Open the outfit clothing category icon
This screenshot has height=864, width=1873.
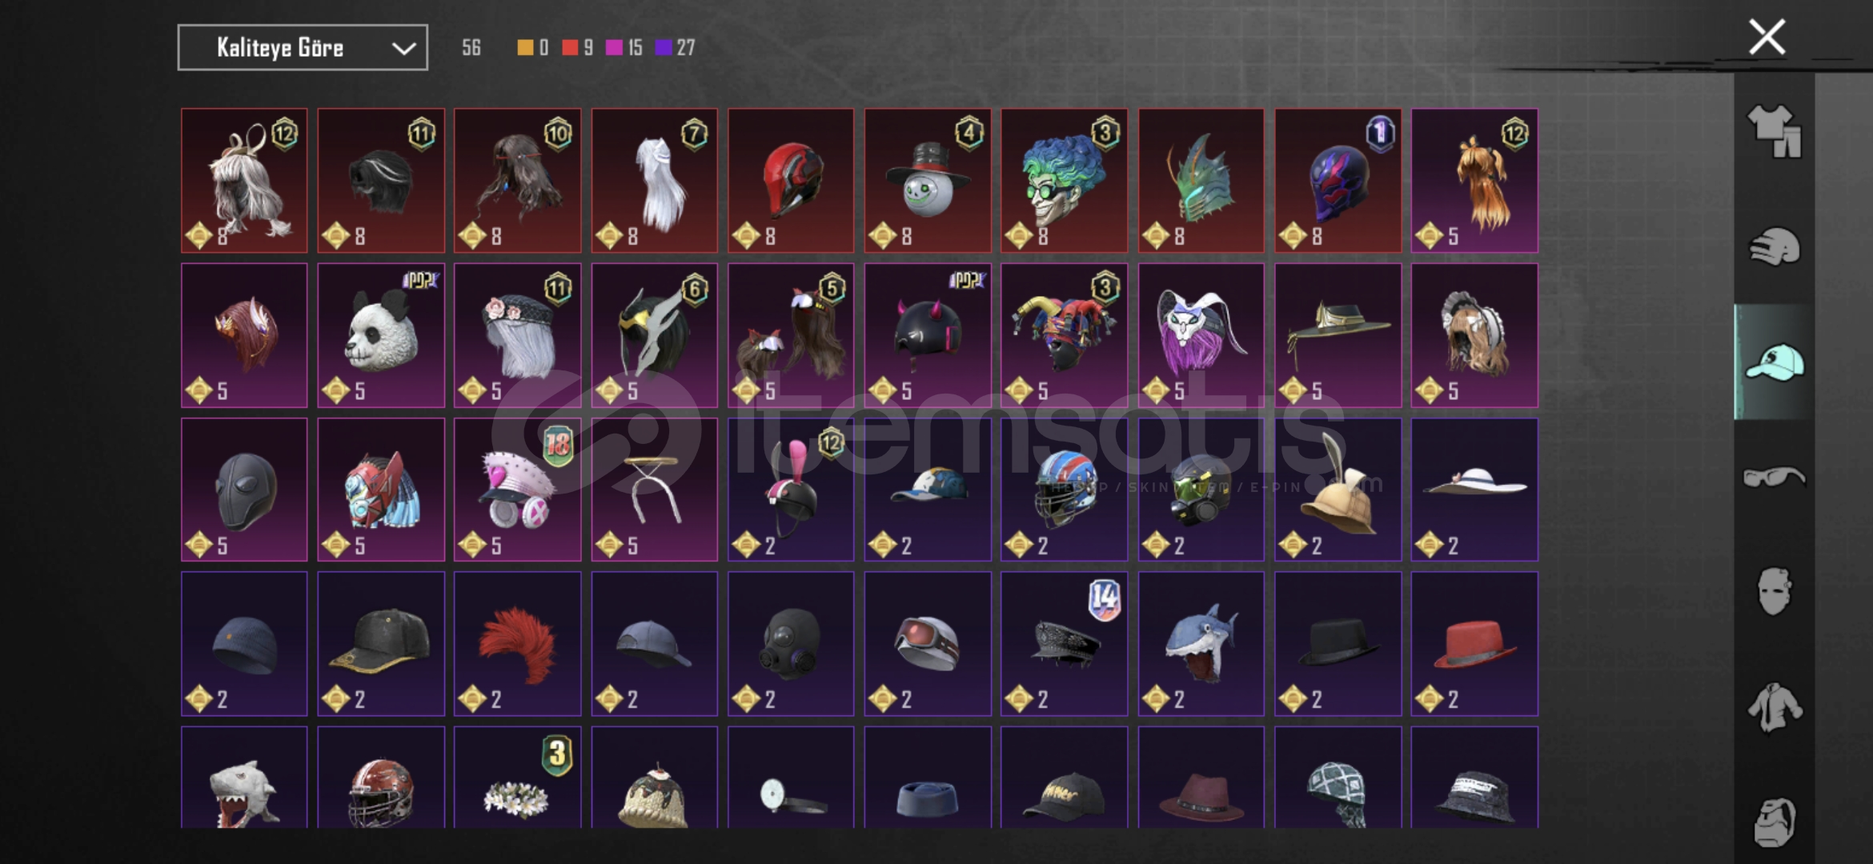point(1774,130)
